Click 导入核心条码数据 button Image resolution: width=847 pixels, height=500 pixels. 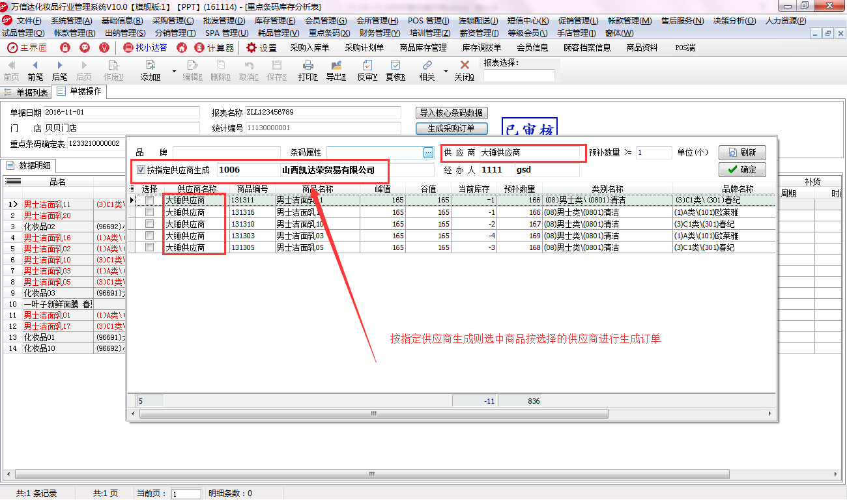tap(452, 113)
